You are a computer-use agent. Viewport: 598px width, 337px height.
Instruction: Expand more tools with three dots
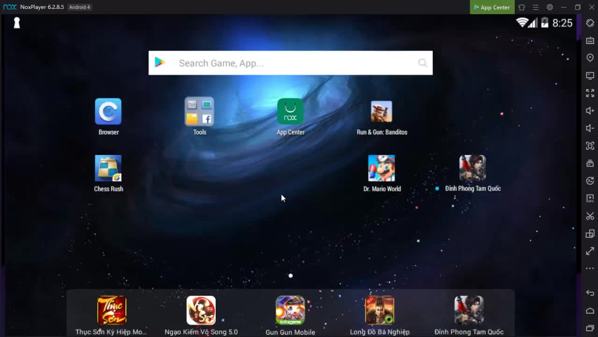(590, 269)
